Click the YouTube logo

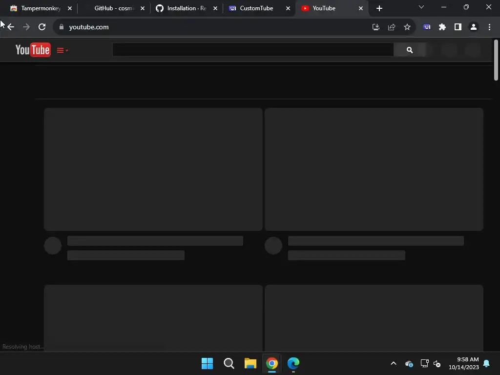(x=33, y=50)
